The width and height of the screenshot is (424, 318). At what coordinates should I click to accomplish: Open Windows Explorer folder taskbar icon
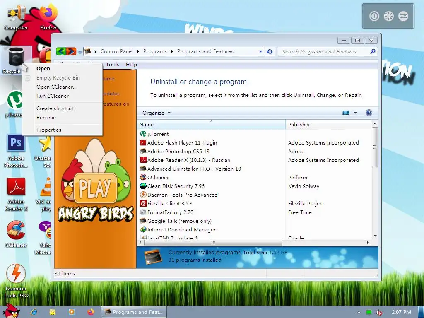click(53, 312)
